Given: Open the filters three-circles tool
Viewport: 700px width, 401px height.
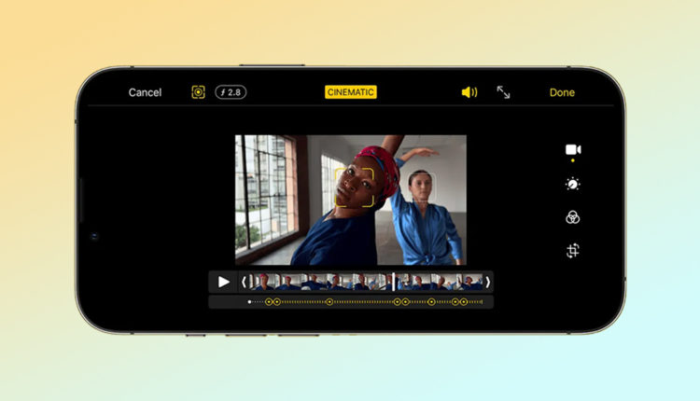Looking at the screenshot, I should pos(573,217).
